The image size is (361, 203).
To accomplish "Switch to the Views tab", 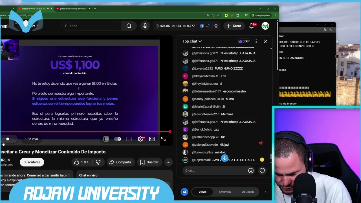I will coord(202,192).
